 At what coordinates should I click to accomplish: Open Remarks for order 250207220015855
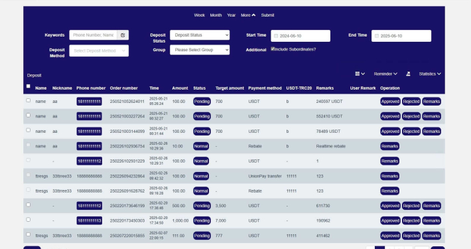click(x=432, y=236)
